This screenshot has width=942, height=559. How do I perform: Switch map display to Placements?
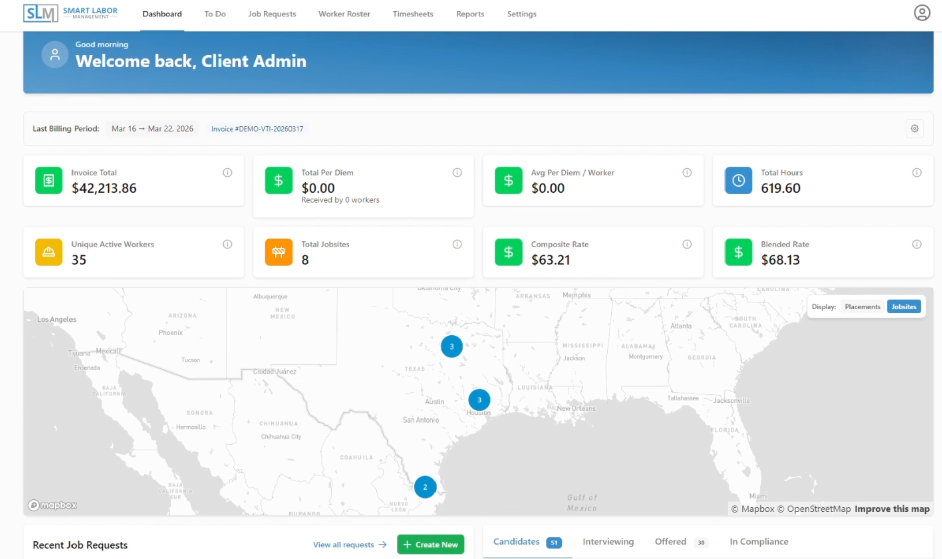coord(862,307)
